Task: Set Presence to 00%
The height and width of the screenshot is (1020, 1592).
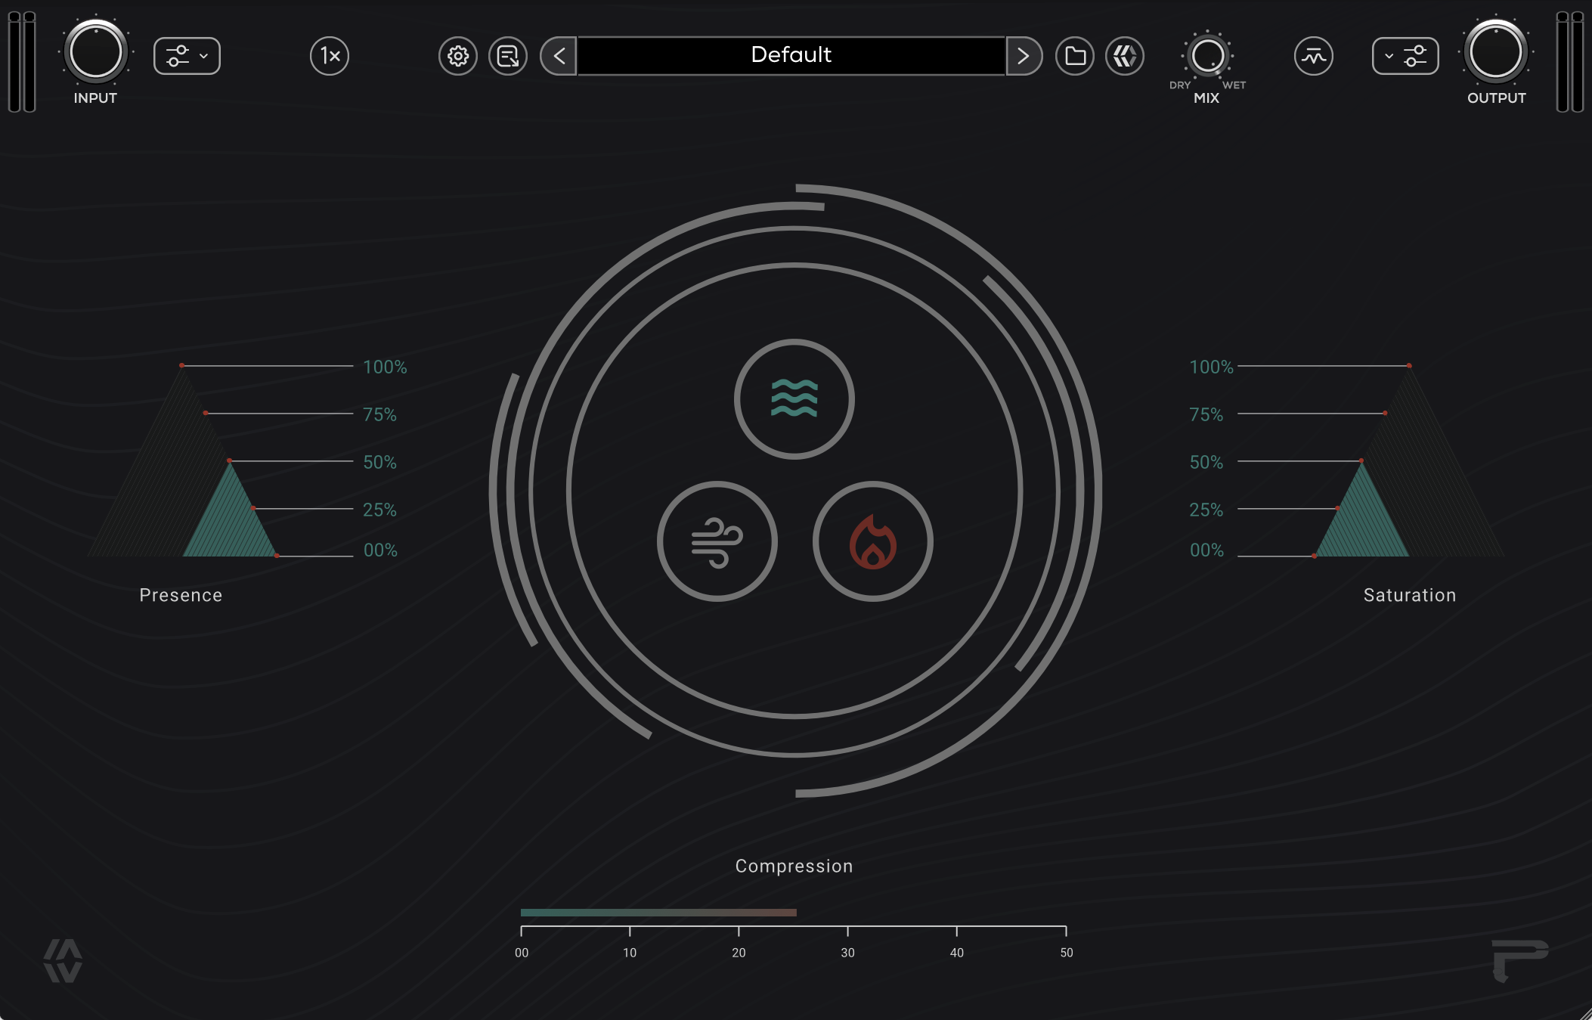Action: click(x=380, y=550)
